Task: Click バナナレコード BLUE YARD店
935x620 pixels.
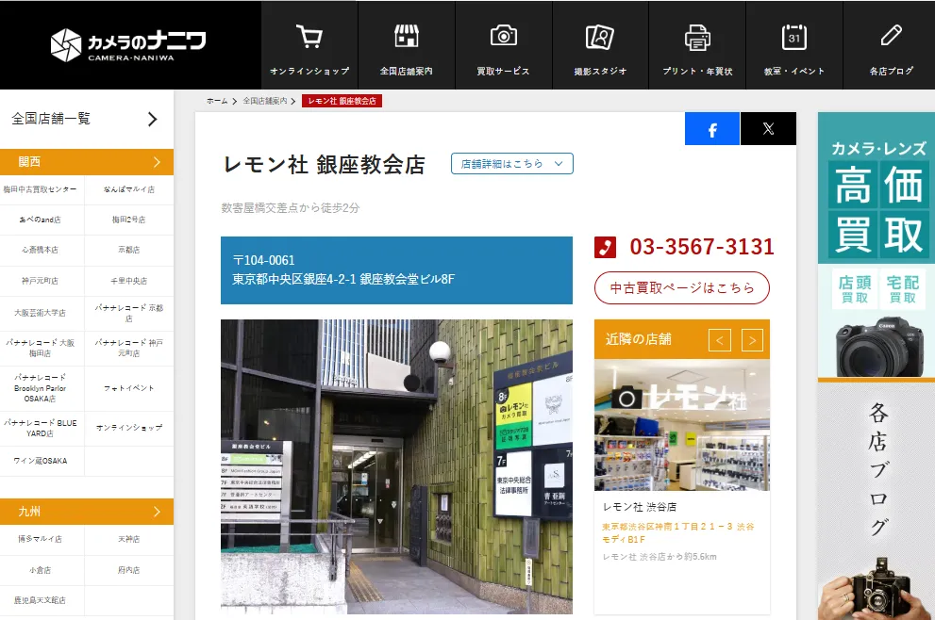Action: click(40, 428)
